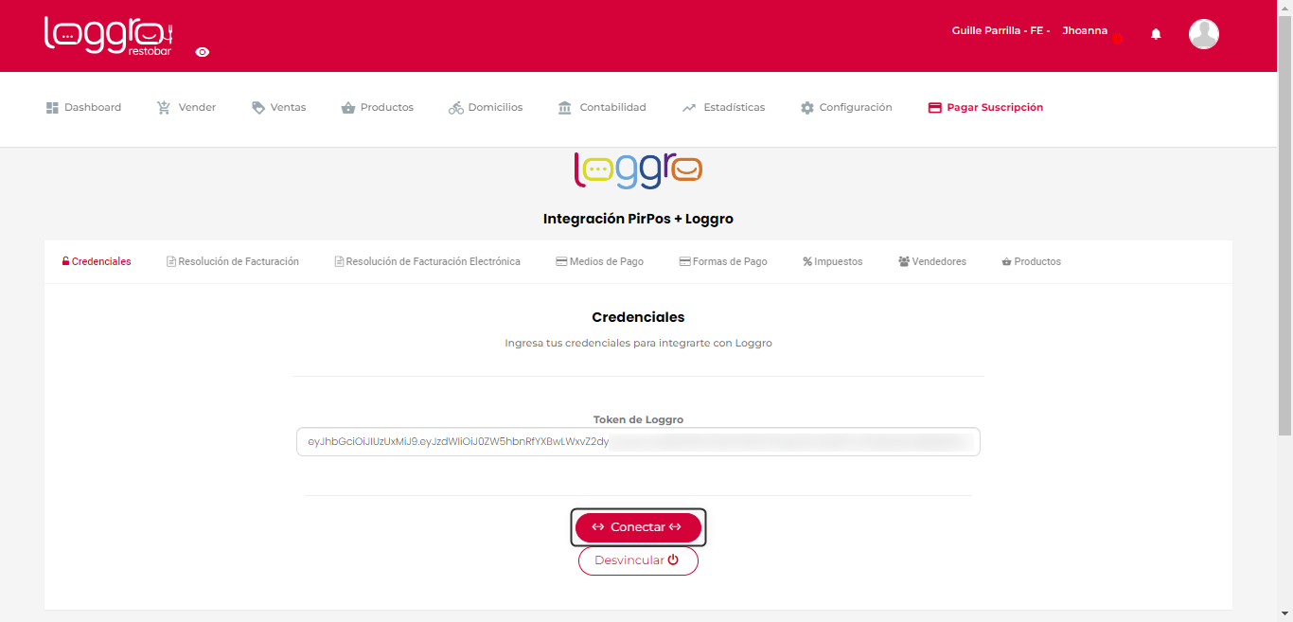Open the user avatar profile menu
Screen dimensions: 1293x622
tap(1204, 34)
